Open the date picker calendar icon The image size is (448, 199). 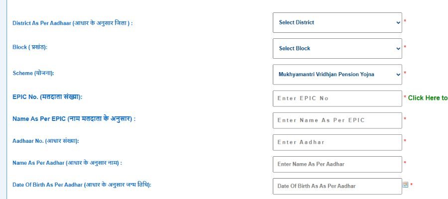pyautogui.click(x=405, y=185)
